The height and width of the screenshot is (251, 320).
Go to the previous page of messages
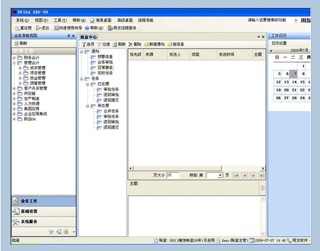pyautogui.click(x=244, y=175)
